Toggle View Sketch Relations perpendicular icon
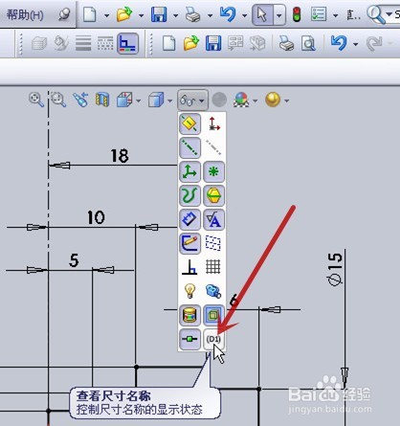 point(190,267)
